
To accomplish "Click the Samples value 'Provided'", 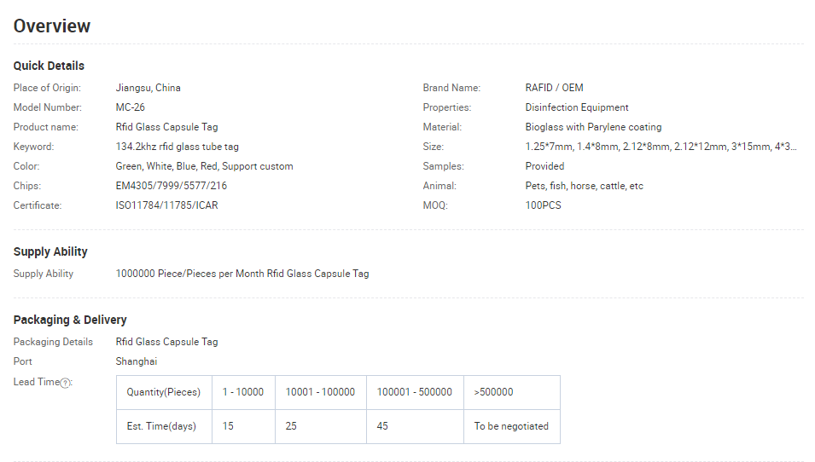I will click(x=544, y=166).
